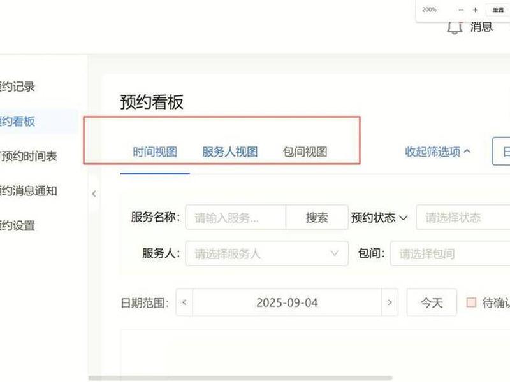Toggle the 待确认 status checkbox

471,302
